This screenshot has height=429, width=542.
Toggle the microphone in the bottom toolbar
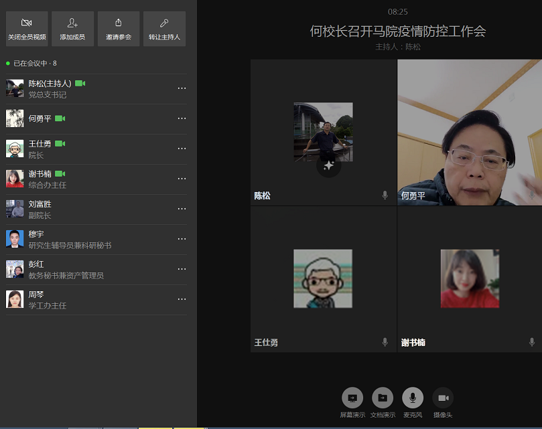(x=413, y=398)
